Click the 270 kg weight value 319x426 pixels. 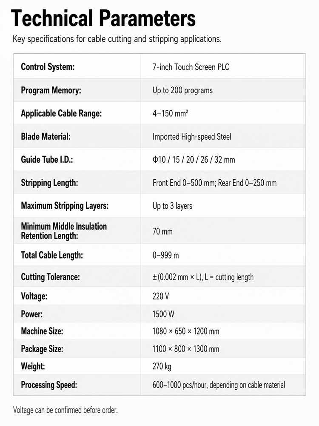pos(162,366)
